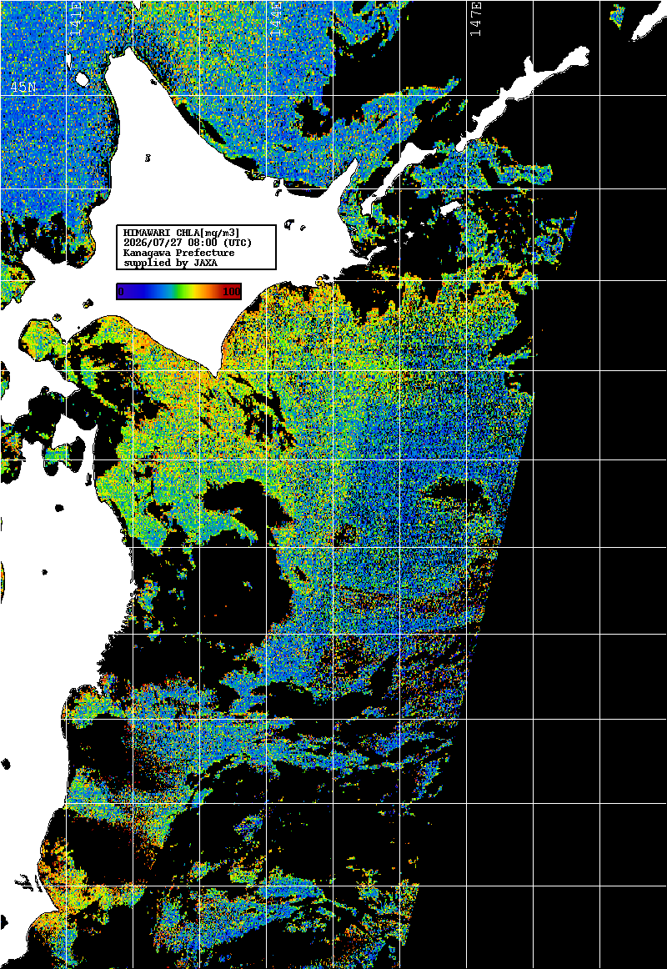Click the 144E longitude label
The image size is (667, 969).
277,19
